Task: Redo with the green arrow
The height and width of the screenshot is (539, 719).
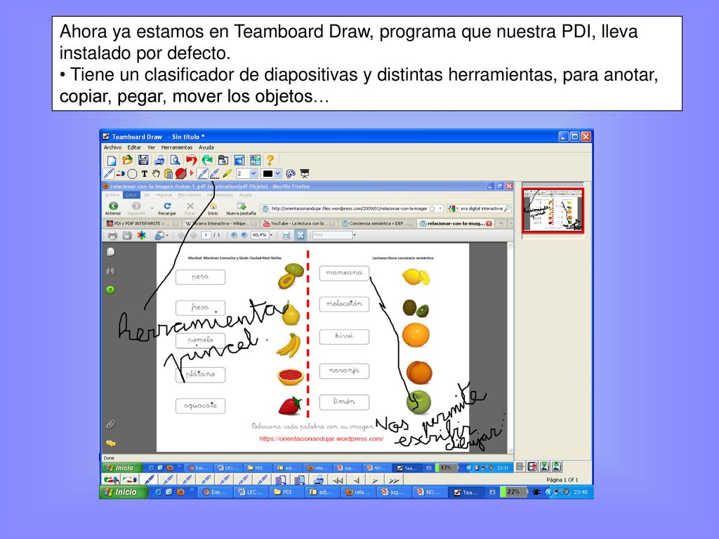Action: pyautogui.click(x=207, y=160)
